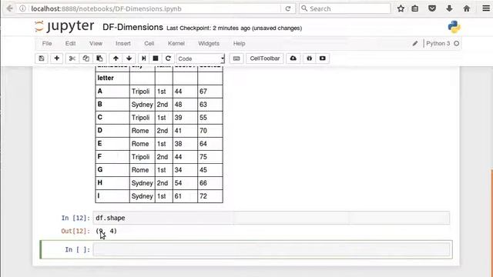Open the View menu
This screenshot has width=493, height=277.
(96, 44)
